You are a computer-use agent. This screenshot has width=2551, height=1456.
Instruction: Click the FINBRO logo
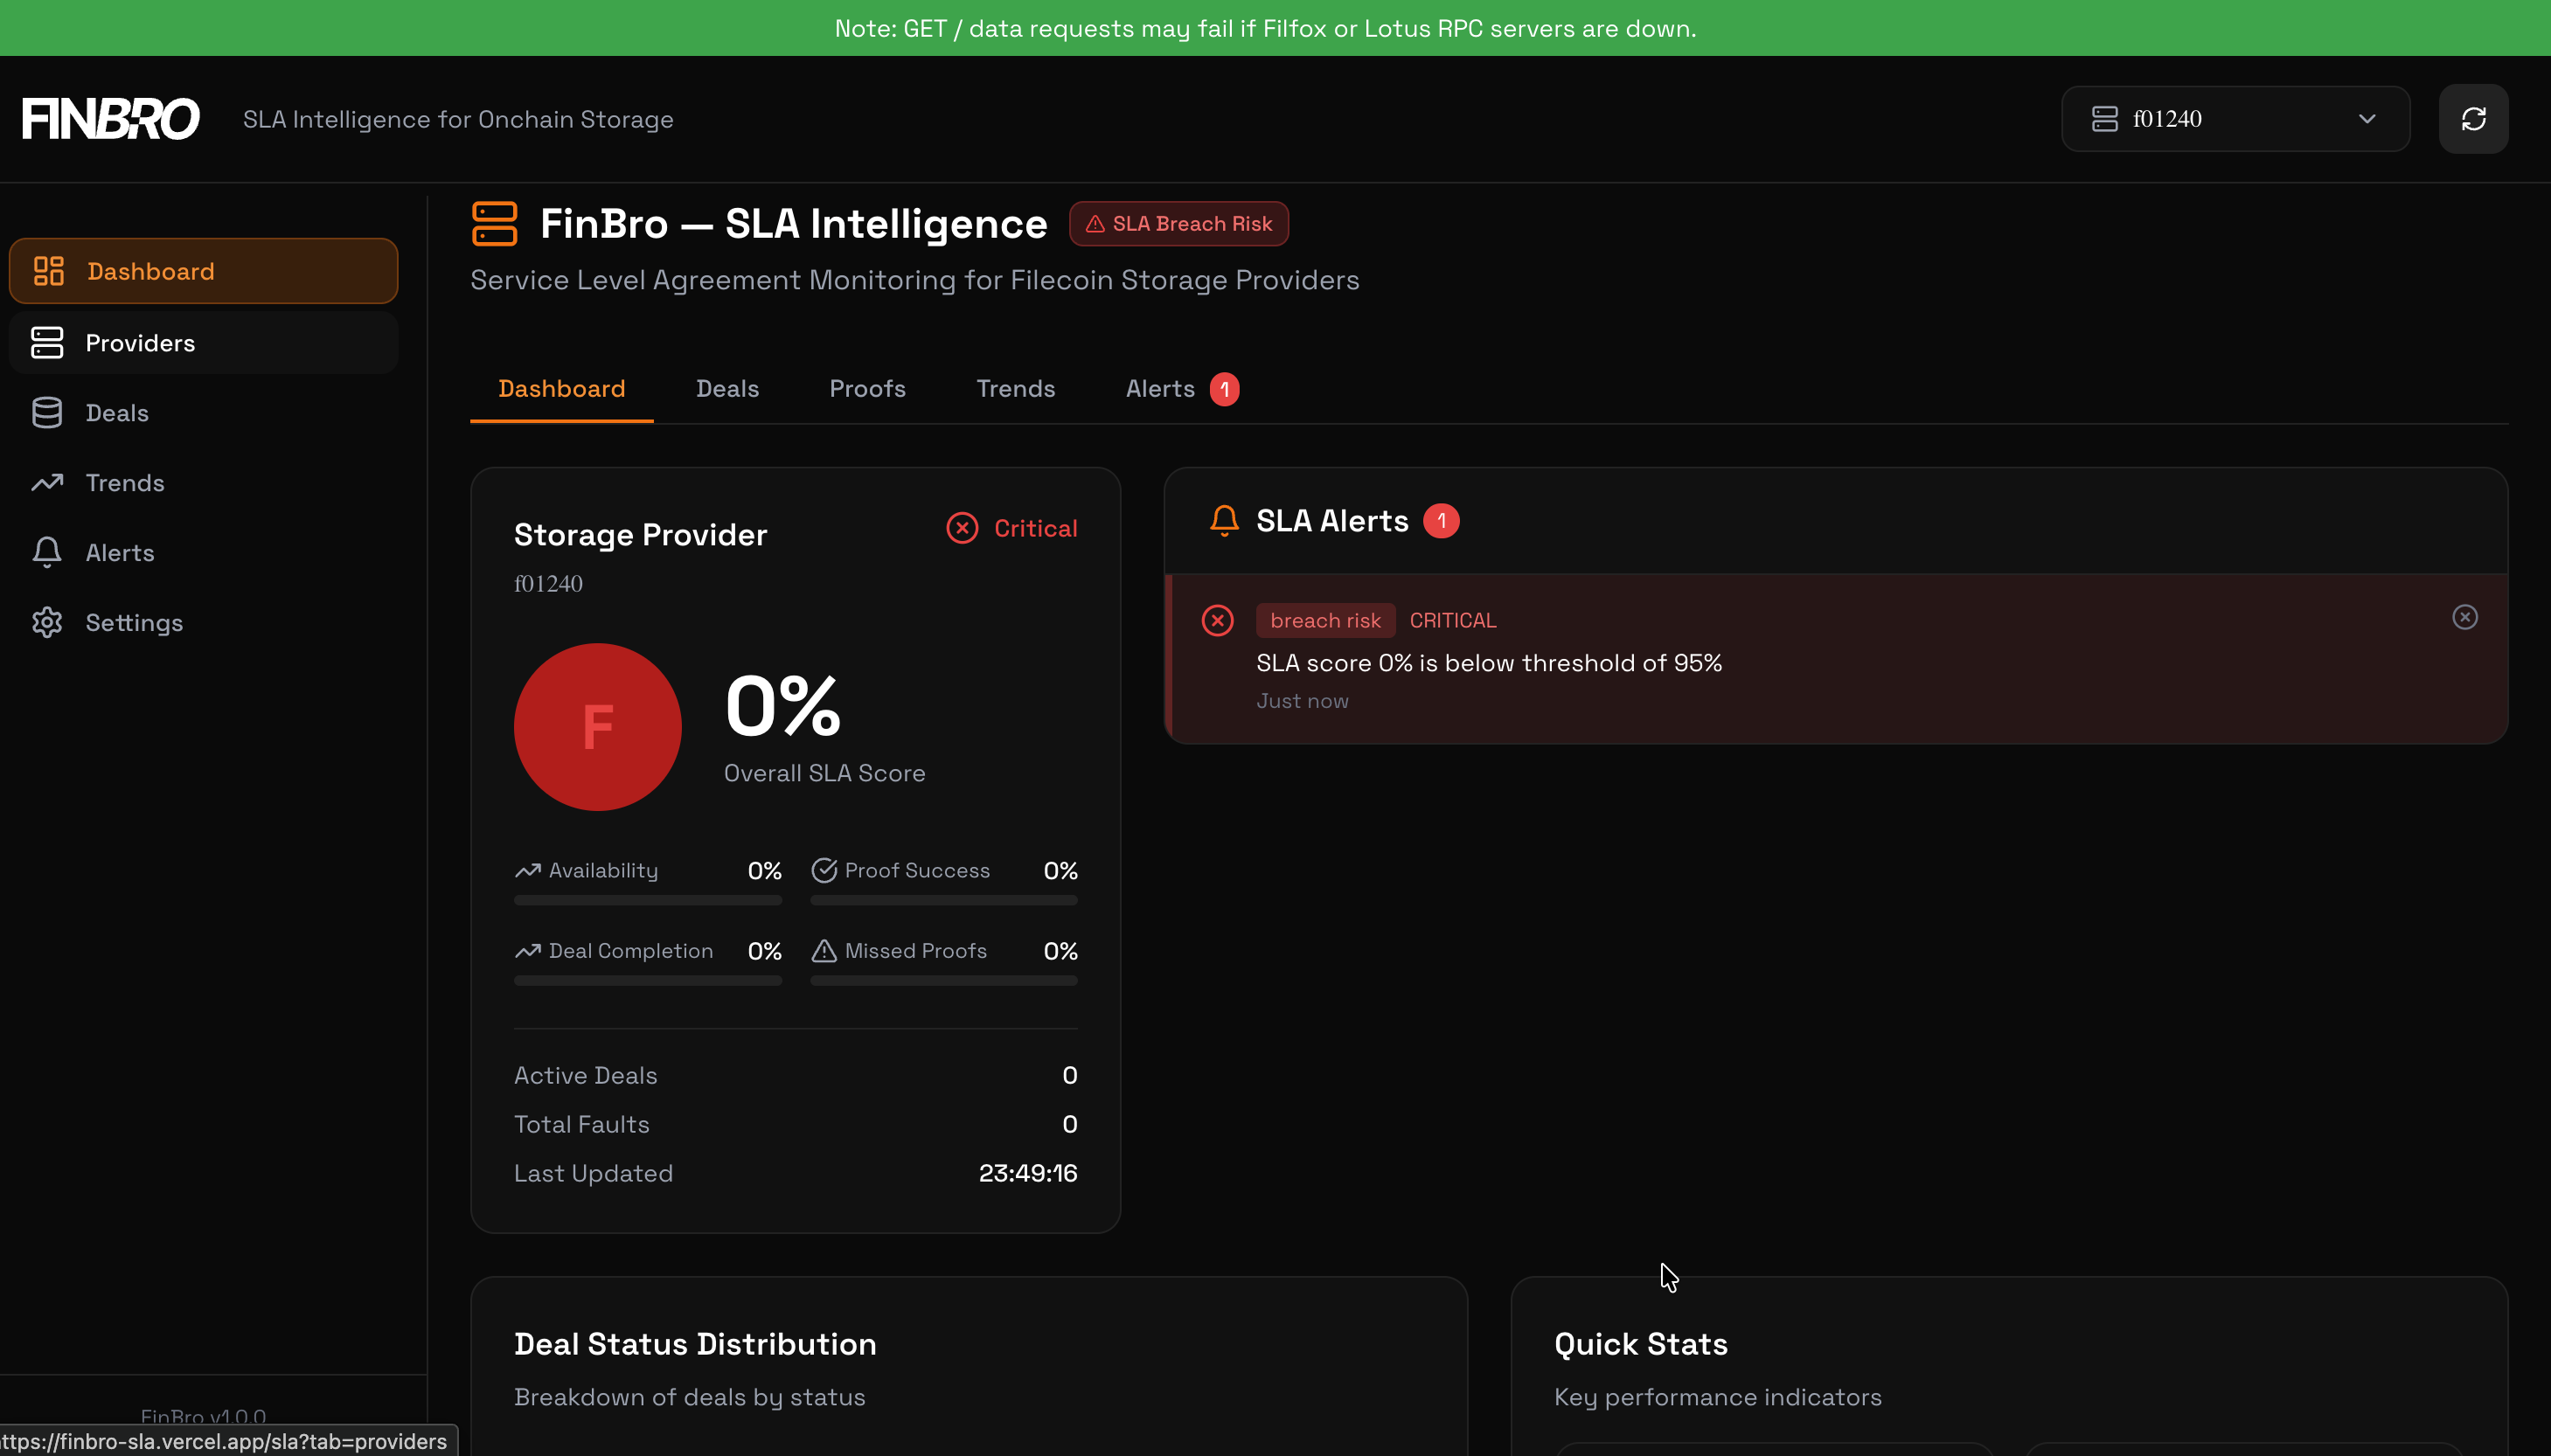(x=111, y=119)
